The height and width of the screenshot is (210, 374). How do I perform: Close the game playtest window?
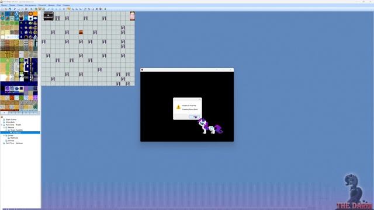coord(230,70)
